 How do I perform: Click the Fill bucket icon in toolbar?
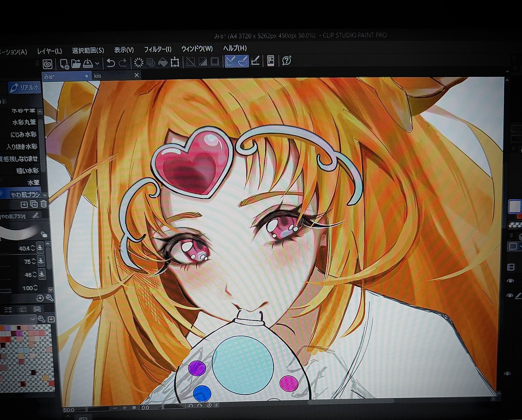pyautogui.click(x=163, y=62)
